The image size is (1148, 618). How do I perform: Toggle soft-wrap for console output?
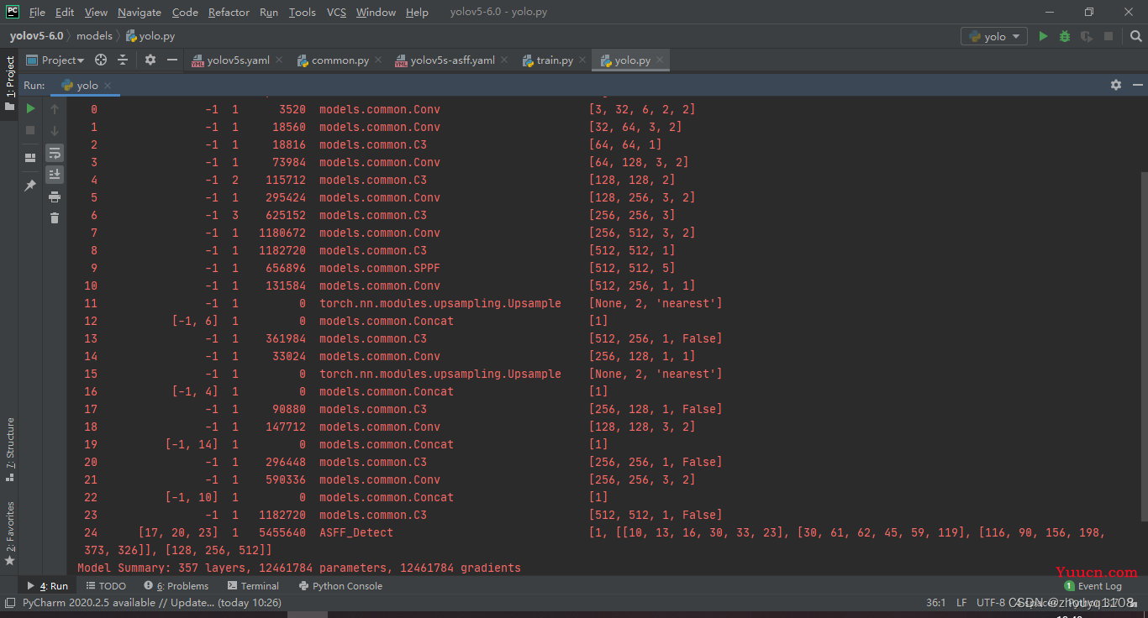[55, 153]
